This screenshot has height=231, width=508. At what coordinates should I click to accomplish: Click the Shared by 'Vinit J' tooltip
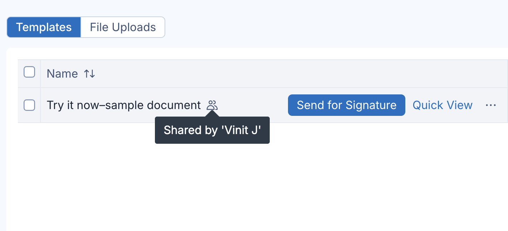point(212,130)
